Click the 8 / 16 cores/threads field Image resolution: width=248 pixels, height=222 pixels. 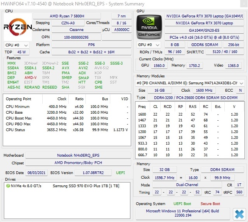(x=121, y=23)
